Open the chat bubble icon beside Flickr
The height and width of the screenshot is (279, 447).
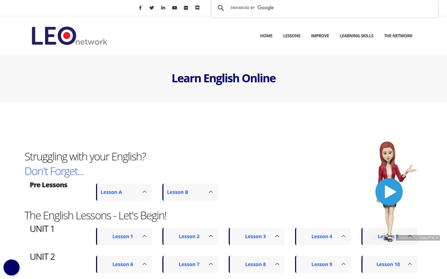click(x=197, y=8)
